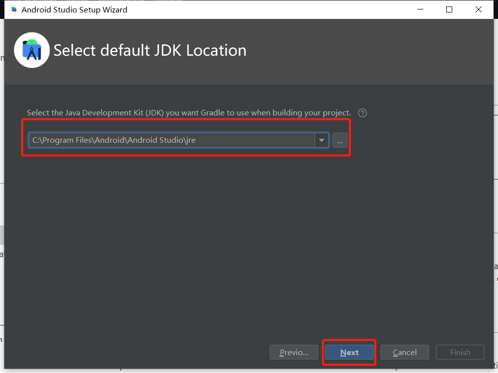Maximize the Setup Wizard window
This screenshot has width=498, height=373.
[449, 9]
